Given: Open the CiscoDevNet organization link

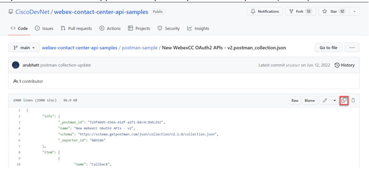Looking at the screenshot, I should [x=32, y=12].
